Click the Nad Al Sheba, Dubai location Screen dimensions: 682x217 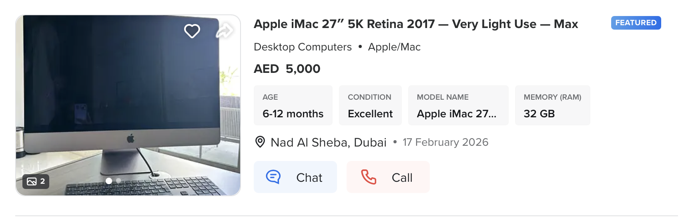pos(328,143)
